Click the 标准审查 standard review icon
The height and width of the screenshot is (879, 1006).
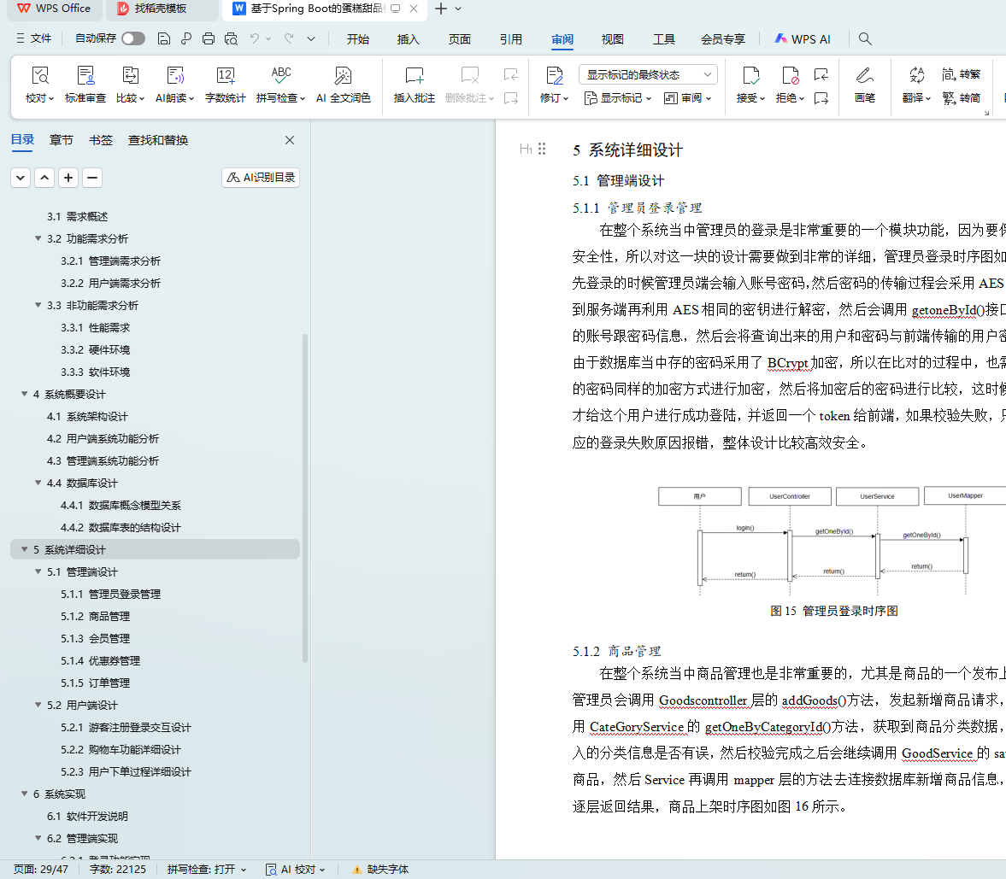pyautogui.click(x=85, y=77)
